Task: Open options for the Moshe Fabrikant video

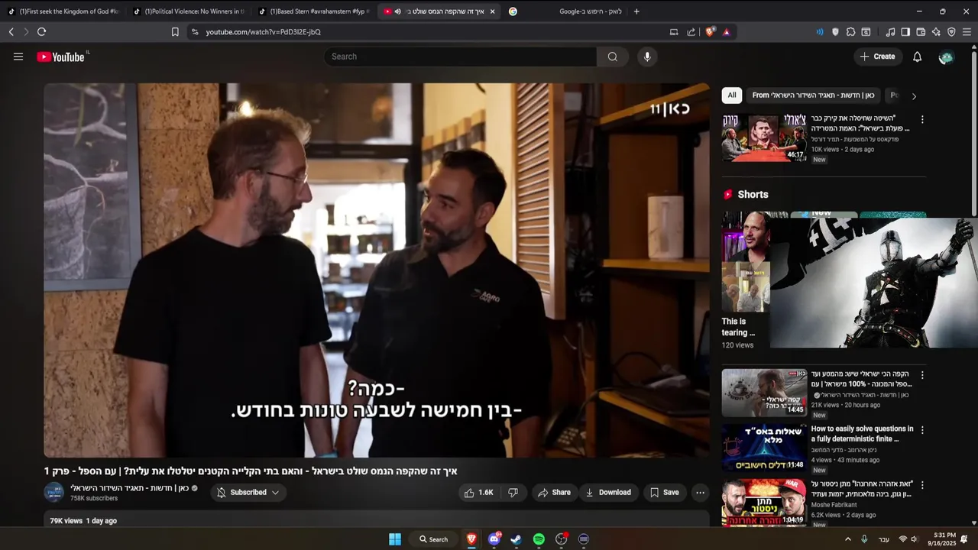Action: pyautogui.click(x=922, y=485)
